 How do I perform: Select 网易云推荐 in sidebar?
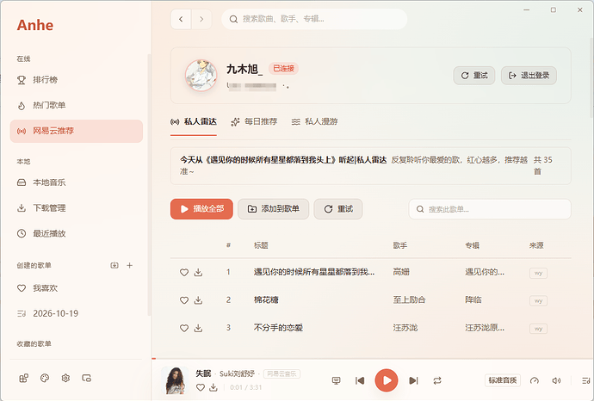tap(76, 131)
